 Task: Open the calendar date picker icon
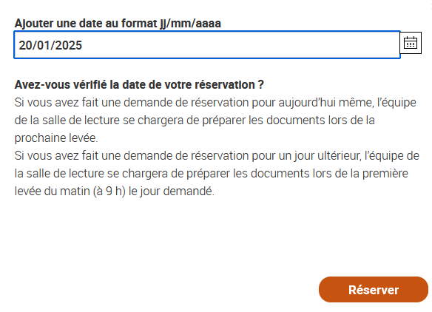(411, 43)
